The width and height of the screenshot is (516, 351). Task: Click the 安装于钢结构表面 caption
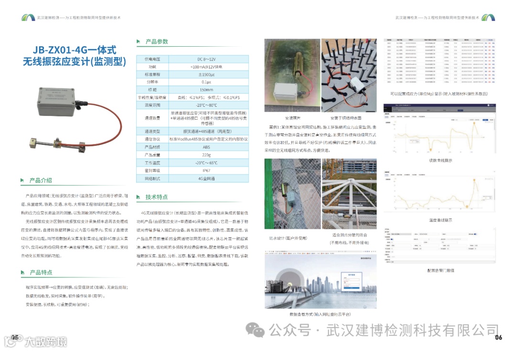[345, 118]
